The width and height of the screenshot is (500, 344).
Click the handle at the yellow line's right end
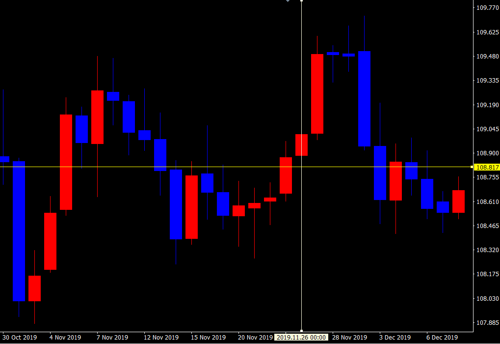(x=472, y=167)
